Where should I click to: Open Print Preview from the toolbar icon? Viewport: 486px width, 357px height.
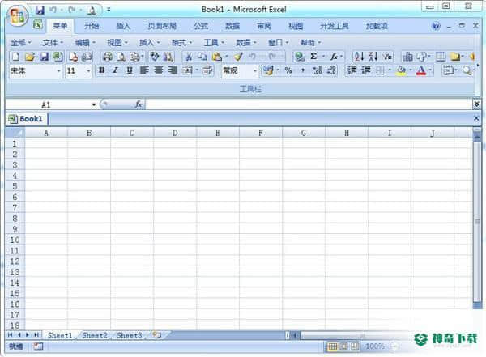(x=122, y=57)
